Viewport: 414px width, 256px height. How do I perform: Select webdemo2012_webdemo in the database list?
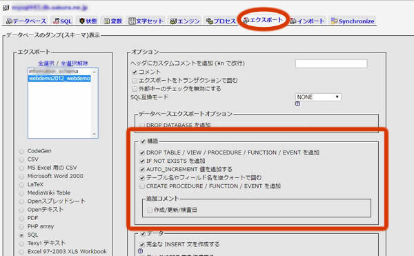point(59,79)
